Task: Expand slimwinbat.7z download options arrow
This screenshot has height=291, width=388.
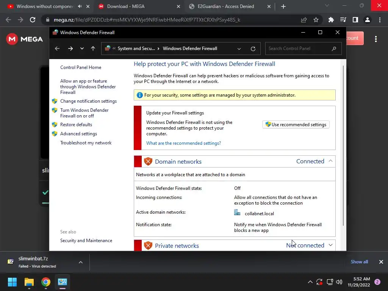Action: (x=81, y=262)
